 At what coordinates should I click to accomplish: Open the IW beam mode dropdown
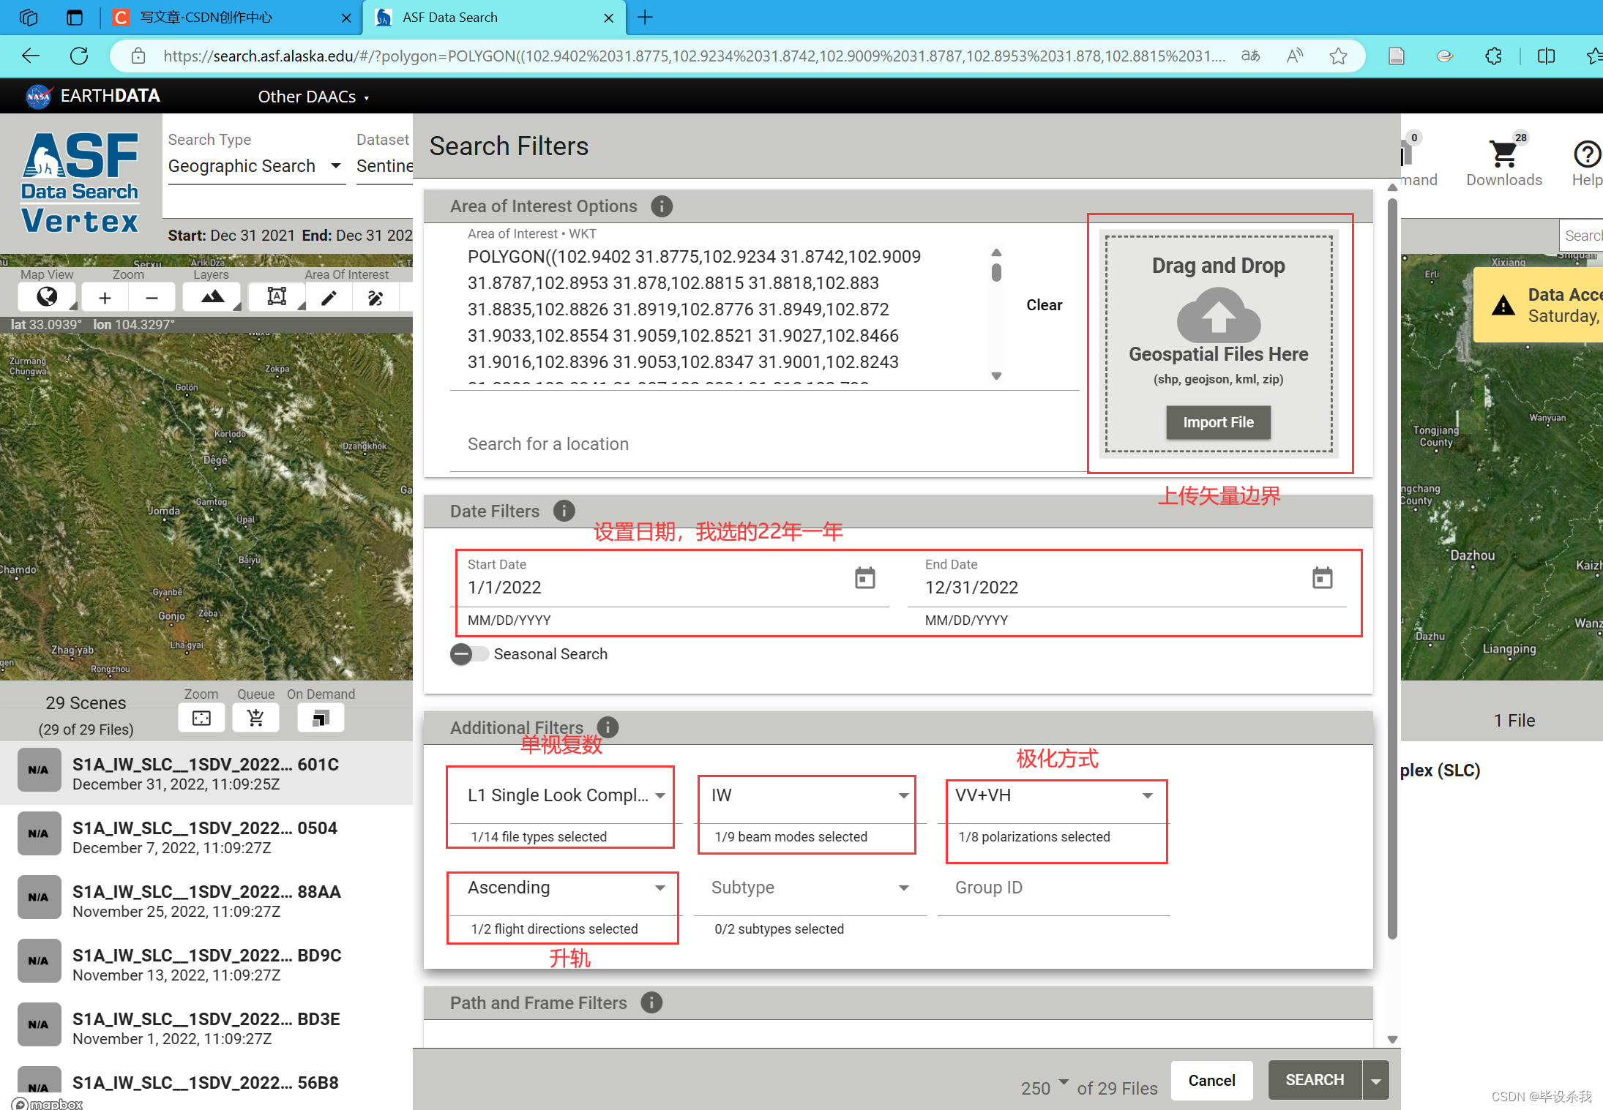(x=810, y=795)
